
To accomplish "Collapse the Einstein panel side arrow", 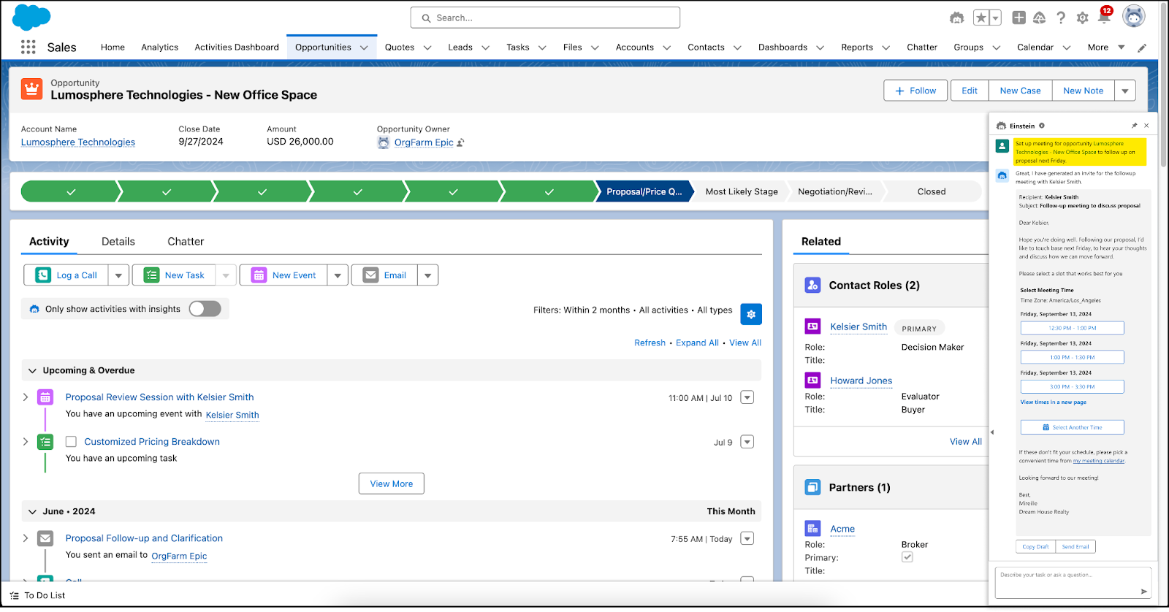I will point(992,432).
